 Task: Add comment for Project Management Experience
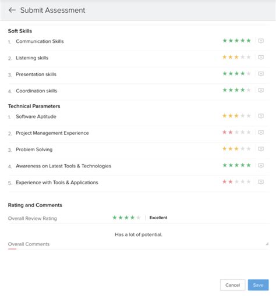(x=261, y=133)
